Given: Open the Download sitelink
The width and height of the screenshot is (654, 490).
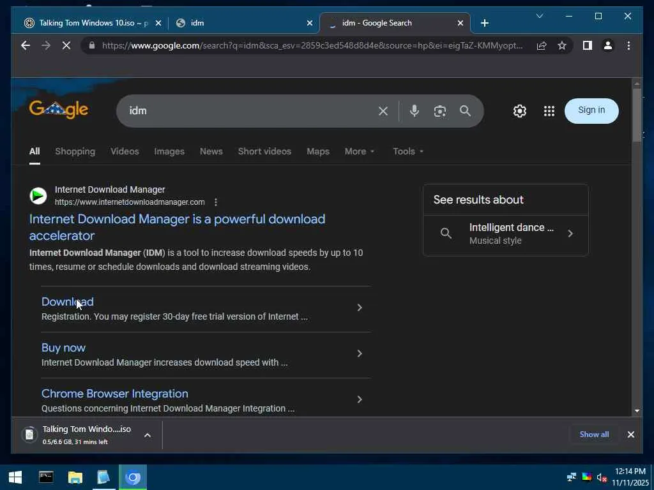Looking at the screenshot, I should pyautogui.click(x=68, y=302).
